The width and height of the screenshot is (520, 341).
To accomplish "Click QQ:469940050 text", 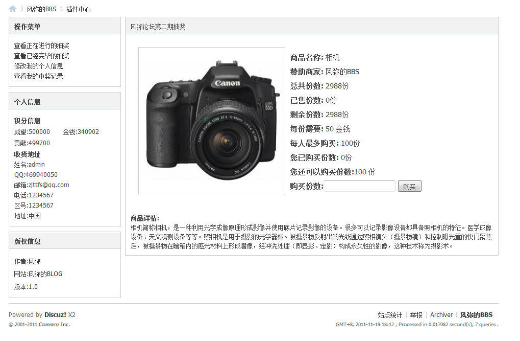I will tap(36, 175).
